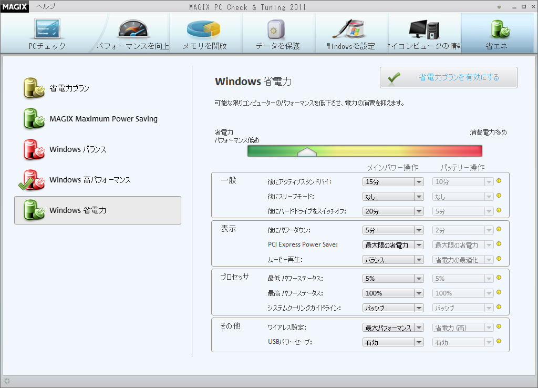This screenshot has height=388, width=538.
Task: Select the Windows 高パフォーマンス plan
Action: 97,180
